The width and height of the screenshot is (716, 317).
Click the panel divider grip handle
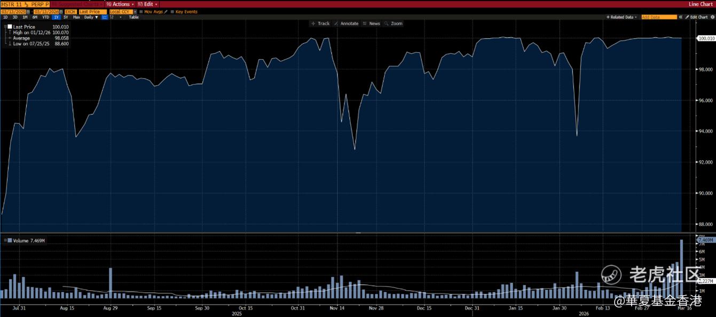coord(358,233)
